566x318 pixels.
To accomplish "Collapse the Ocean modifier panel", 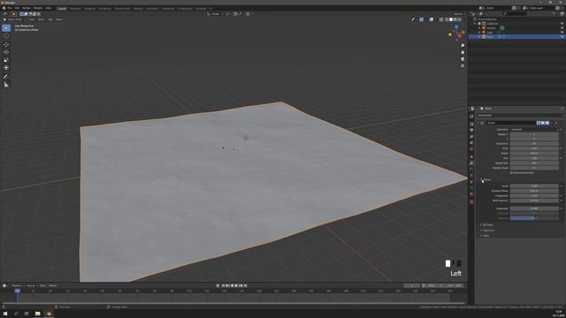I will (x=478, y=123).
